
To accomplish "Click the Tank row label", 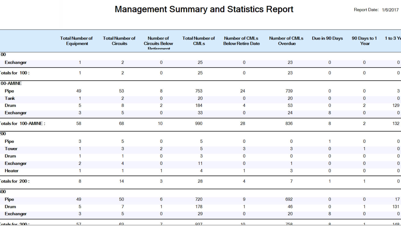I will coord(10,98).
